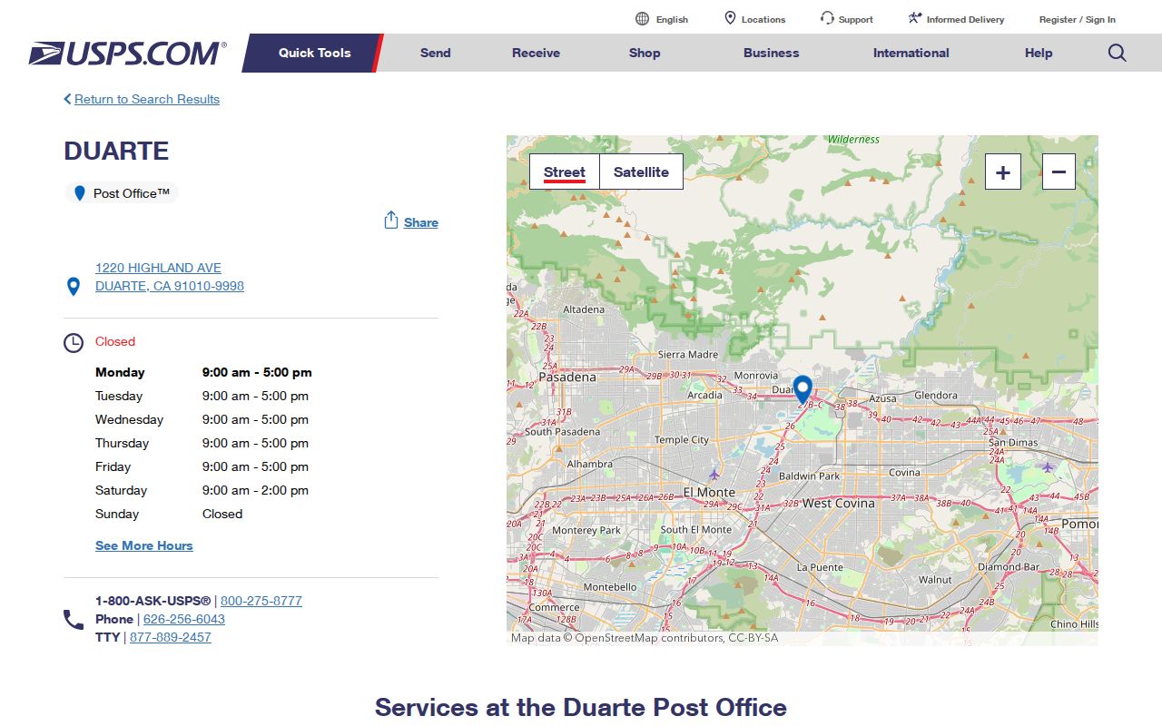The width and height of the screenshot is (1162, 726).
Task: Click Friday row label
Action: click(113, 466)
